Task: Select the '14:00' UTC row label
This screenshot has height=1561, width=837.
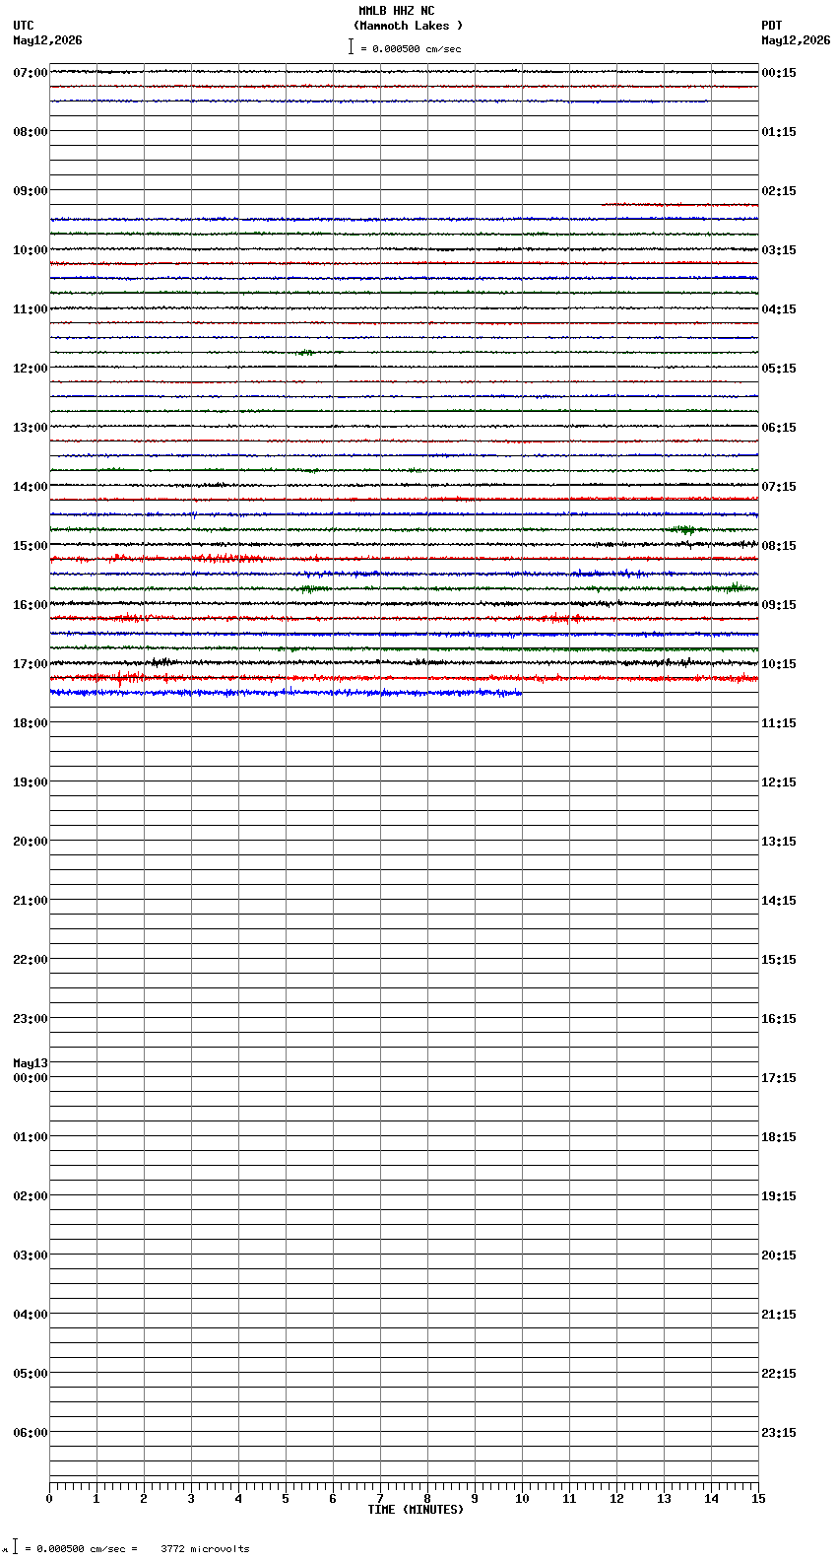Action: click(31, 487)
